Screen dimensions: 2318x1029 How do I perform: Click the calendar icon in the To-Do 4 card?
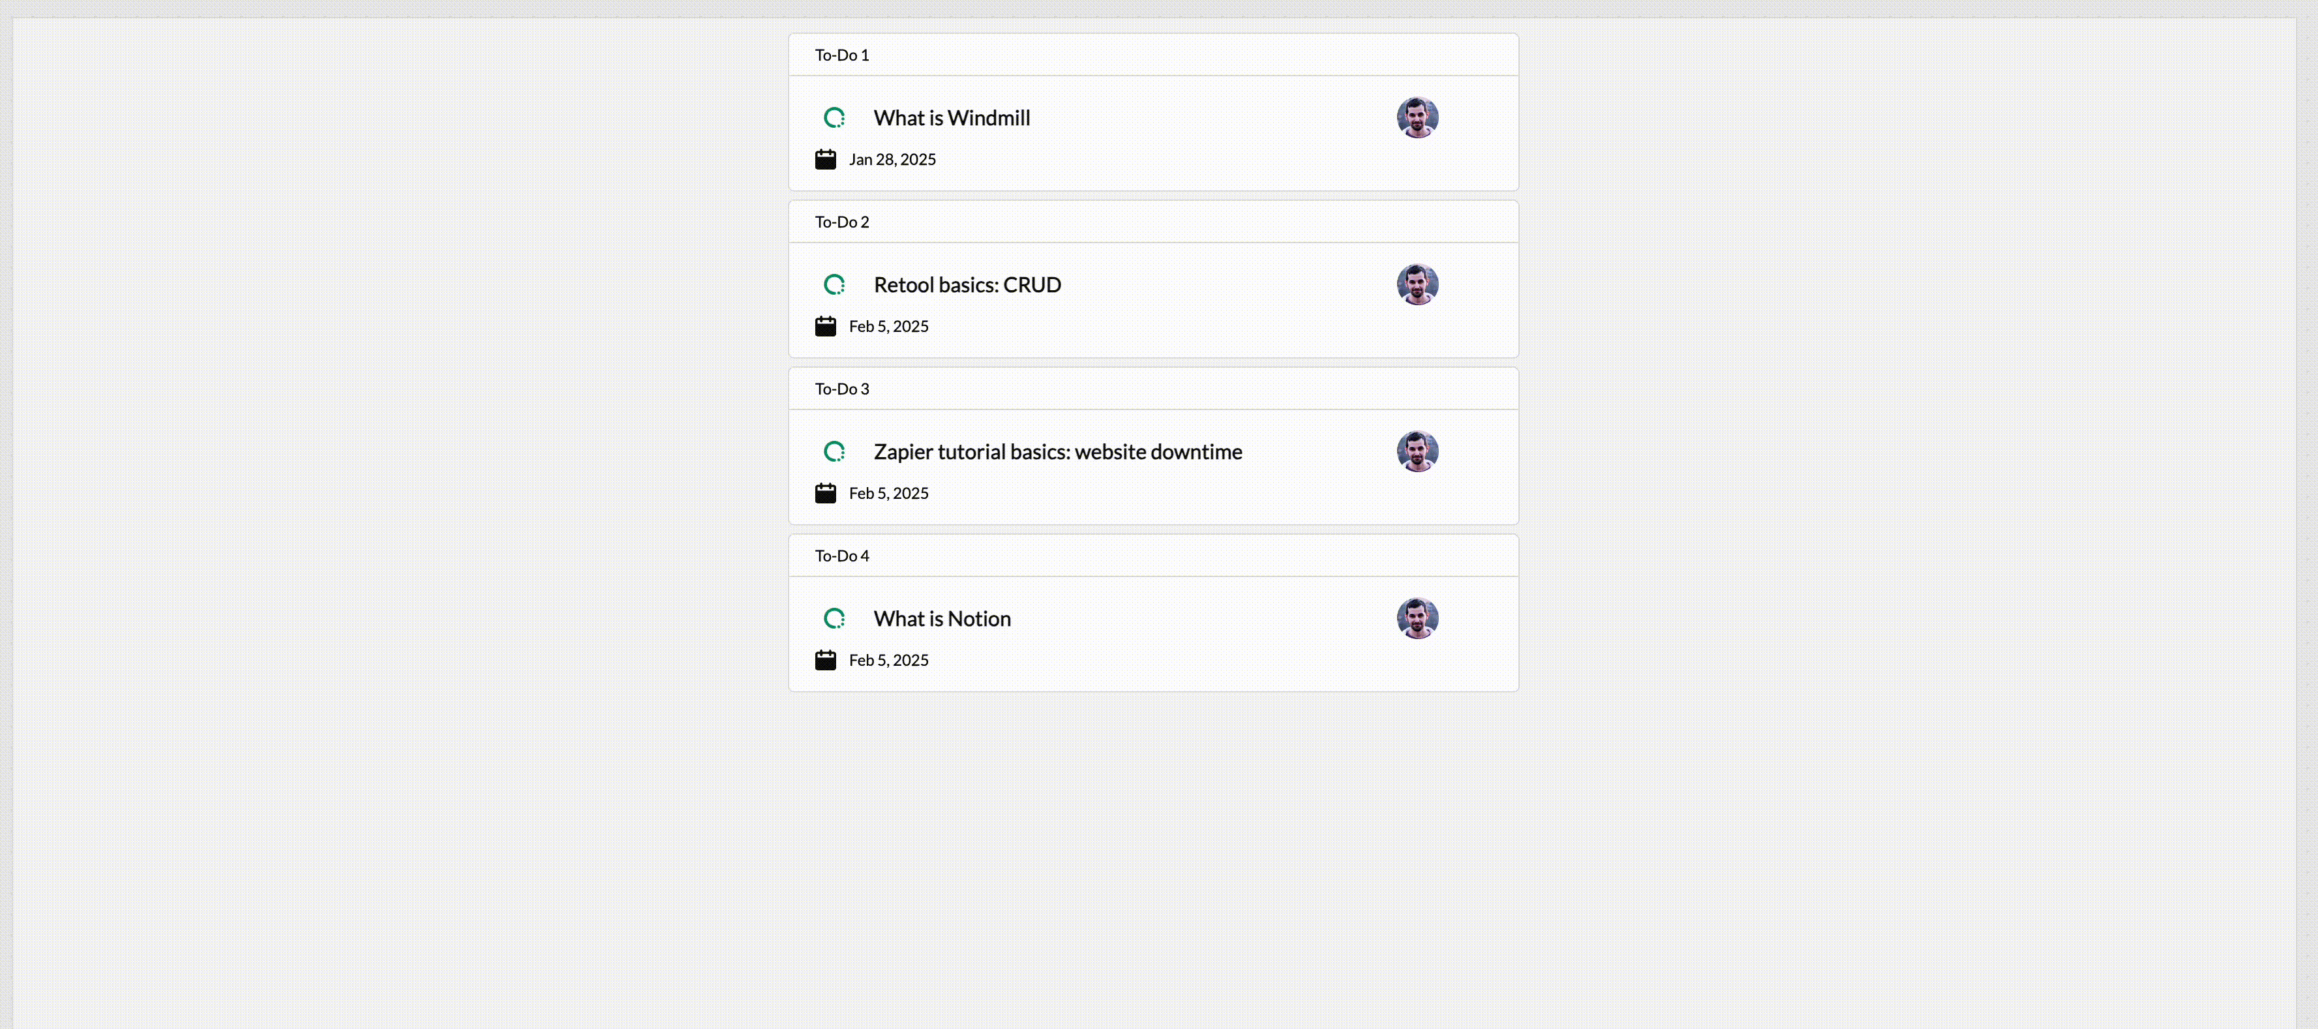825,660
